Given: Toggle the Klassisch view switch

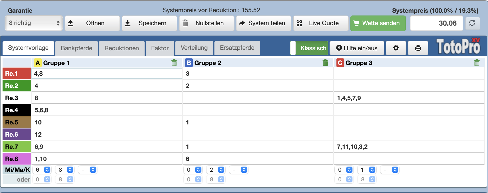Looking at the screenshot, I should (x=309, y=48).
